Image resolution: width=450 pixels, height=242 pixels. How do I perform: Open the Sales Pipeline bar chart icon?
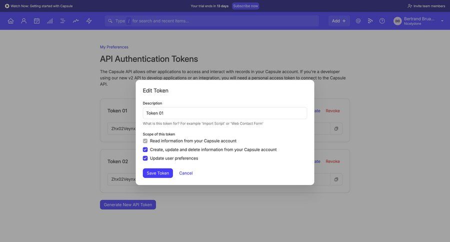(x=49, y=21)
